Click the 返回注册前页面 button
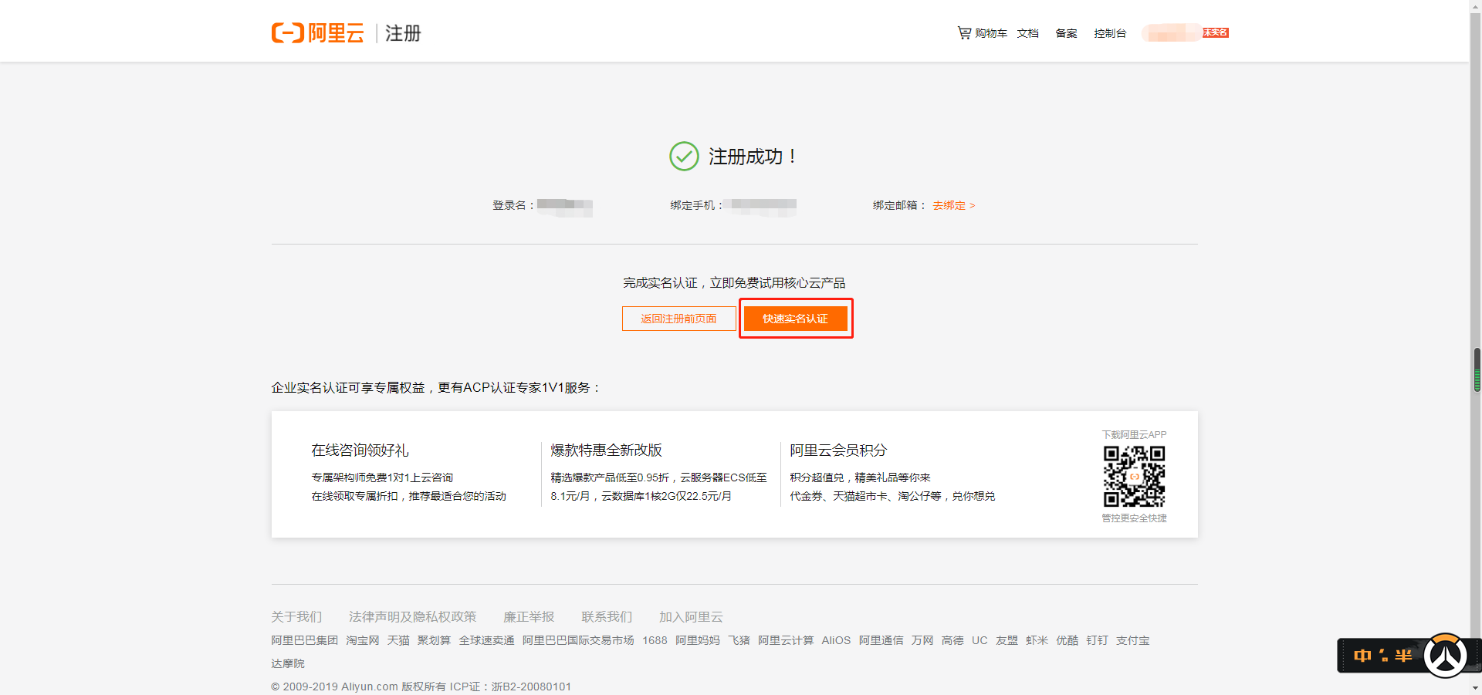The image size is (1482, 695). (678, 319)
